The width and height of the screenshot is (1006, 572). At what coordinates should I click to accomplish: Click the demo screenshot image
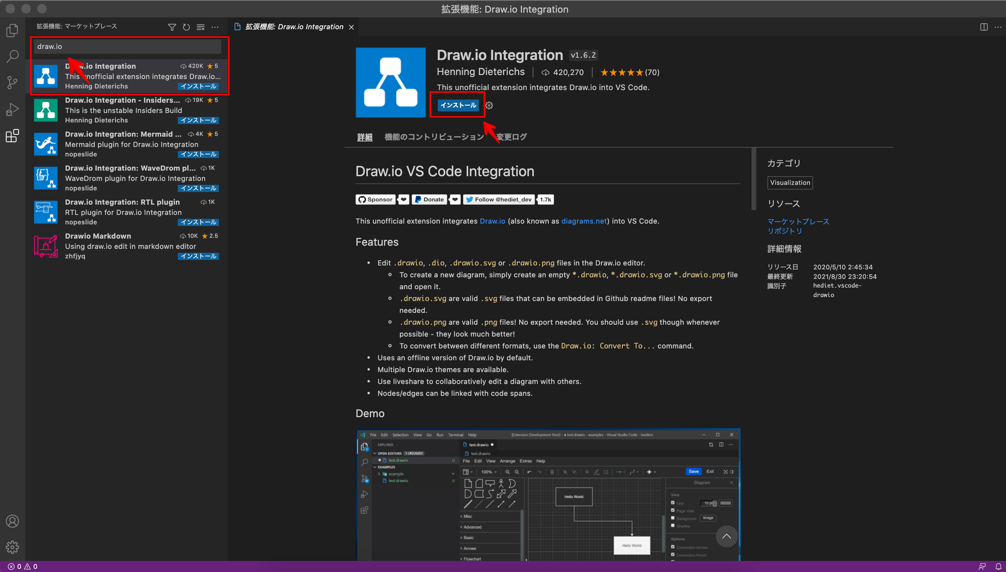click(x=548, y=495)
